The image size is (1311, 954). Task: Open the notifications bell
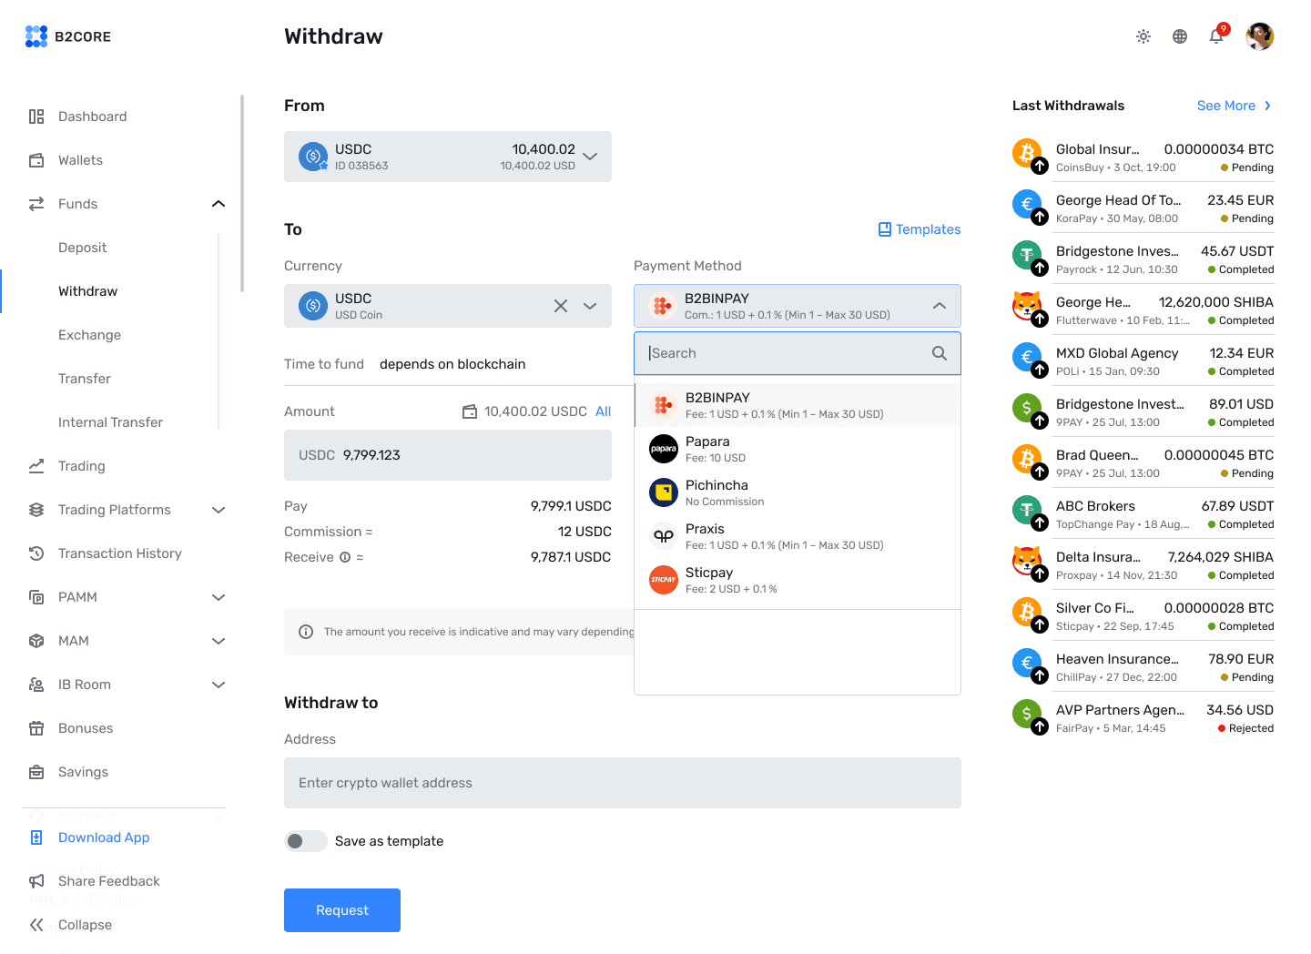click(x=1216, y=36)
